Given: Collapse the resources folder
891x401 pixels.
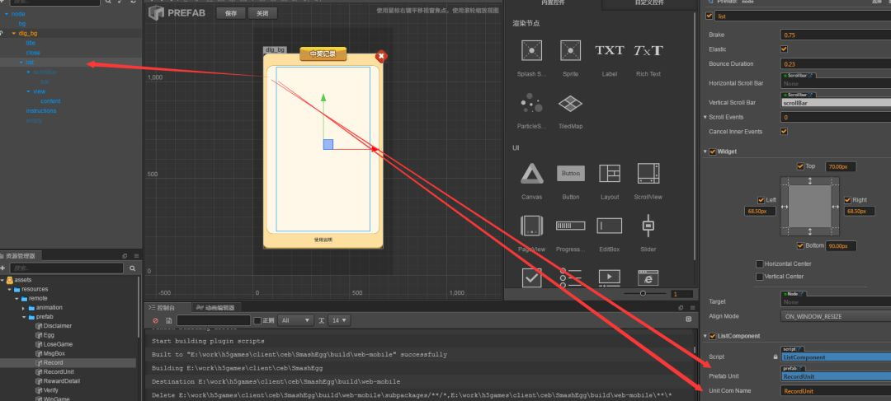Looking at the screenshot, I should pos(10,289).
